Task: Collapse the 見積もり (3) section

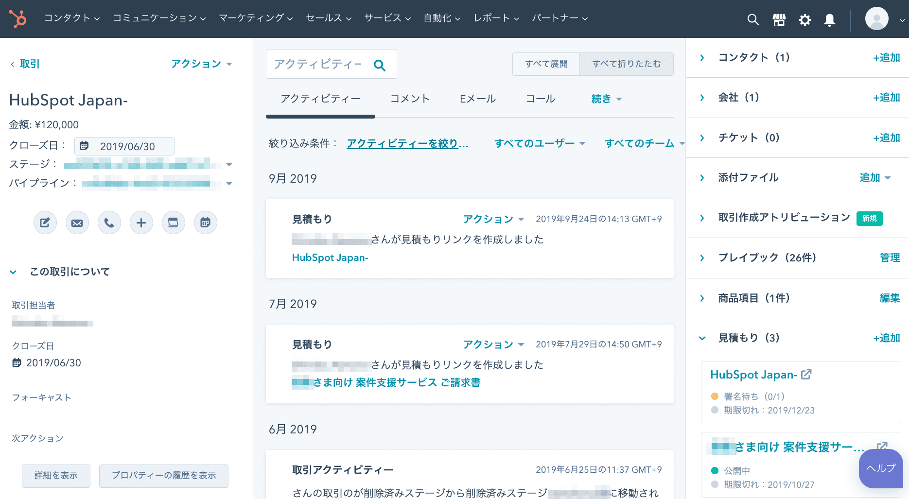Action: (702, 338)
